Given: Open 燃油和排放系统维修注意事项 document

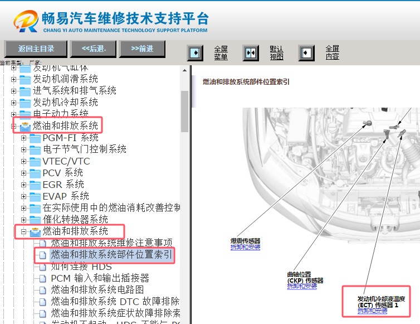Looking at the screenshot, I should pos(112,243).
